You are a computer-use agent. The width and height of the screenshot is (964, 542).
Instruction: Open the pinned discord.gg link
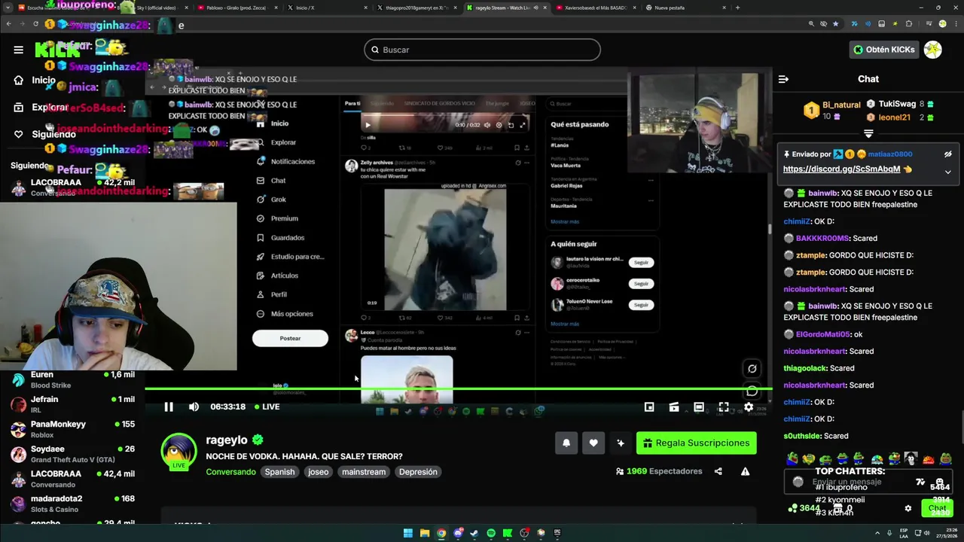click(841, 169)
